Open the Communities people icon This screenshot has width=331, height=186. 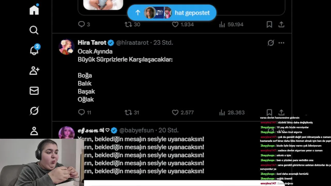click(34, 71)
